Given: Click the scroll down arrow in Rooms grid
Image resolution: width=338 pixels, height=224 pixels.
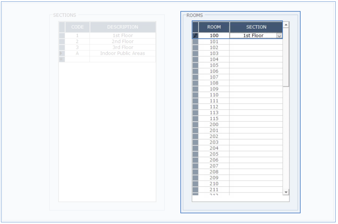Looking at the screenshot, I should click(x=286, y=192).
